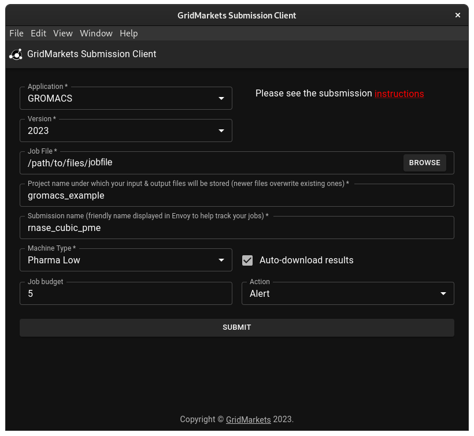Image resolution: width=474 pixels, height=436 pixels.
Task: Click the GridMarkets logo icon
Action: (16, 54)
